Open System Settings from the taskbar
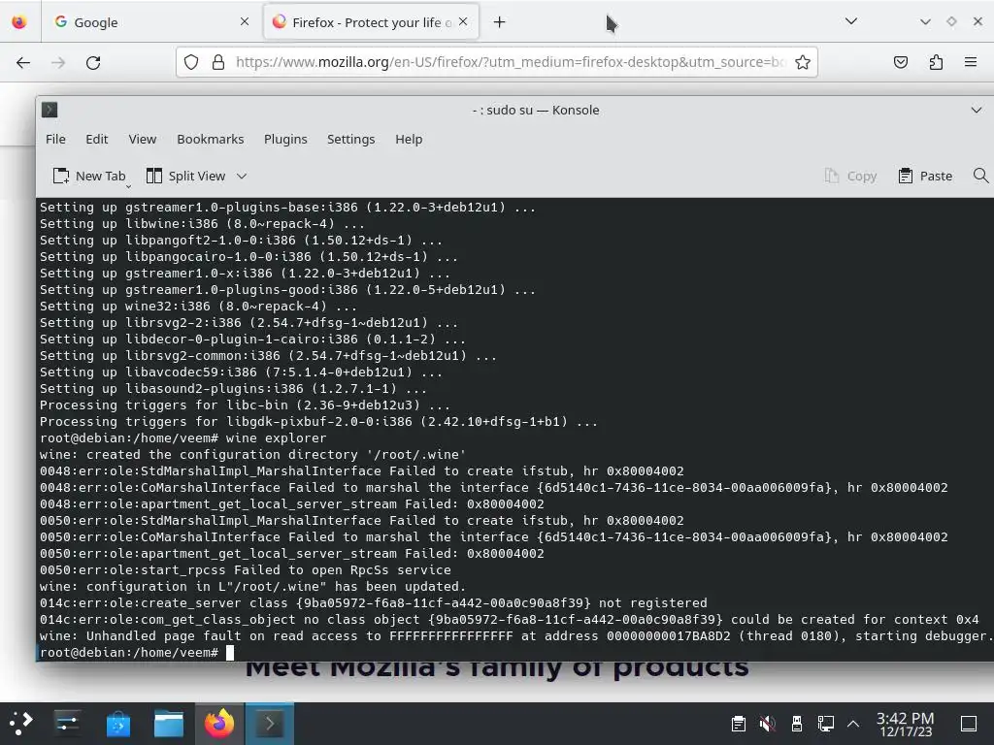Screen dimensions: 994x745 pos(67,723)
